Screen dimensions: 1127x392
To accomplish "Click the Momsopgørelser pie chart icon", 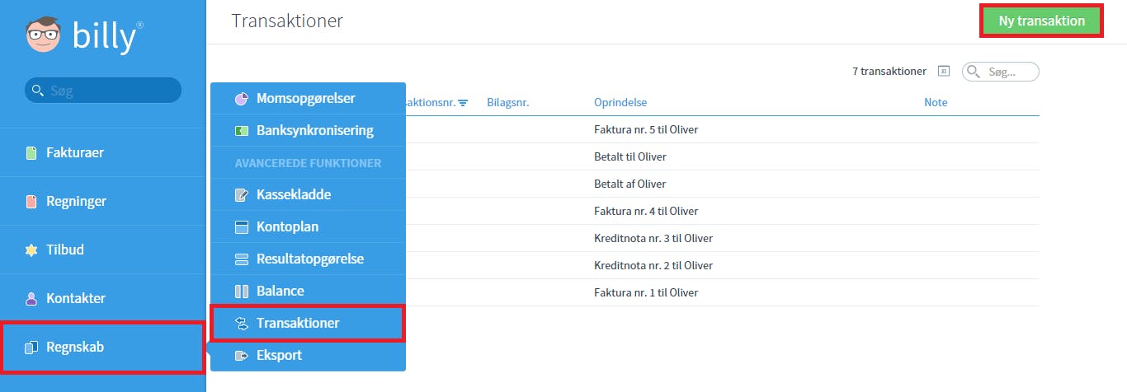I will [x=242, y=99].
